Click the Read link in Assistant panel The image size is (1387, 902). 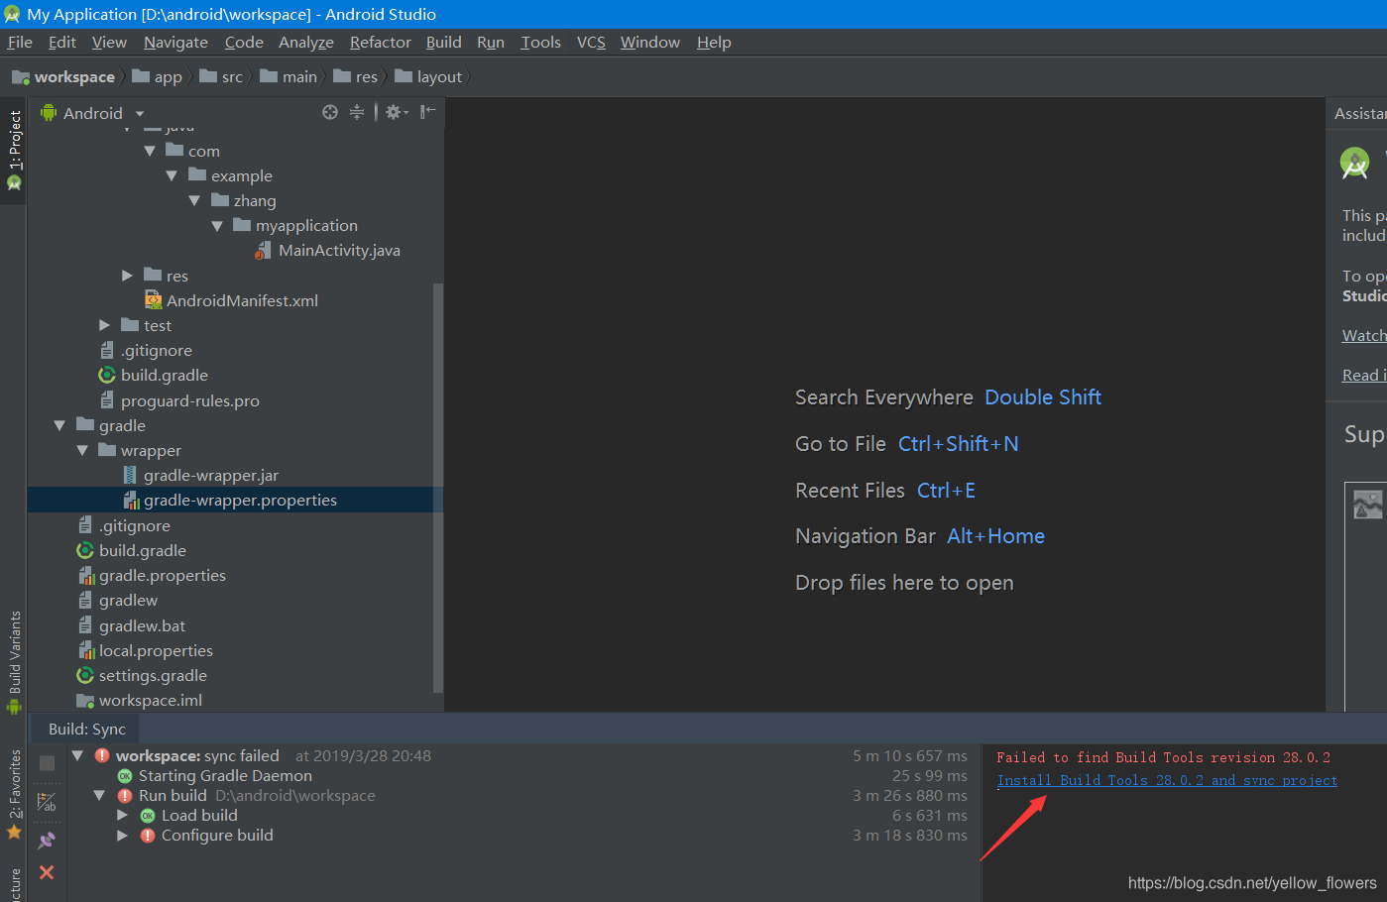[x=1364, y=376]
